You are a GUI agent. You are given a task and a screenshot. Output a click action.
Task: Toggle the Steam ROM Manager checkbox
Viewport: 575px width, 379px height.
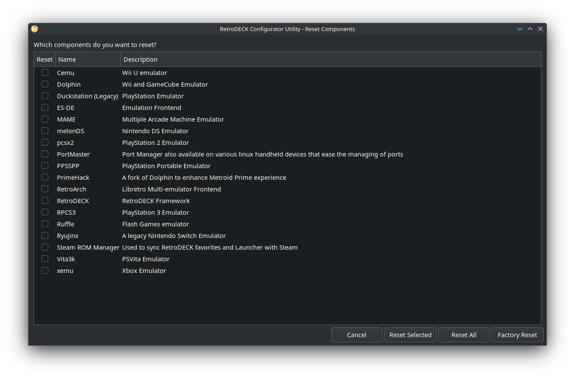pos(45,247)
